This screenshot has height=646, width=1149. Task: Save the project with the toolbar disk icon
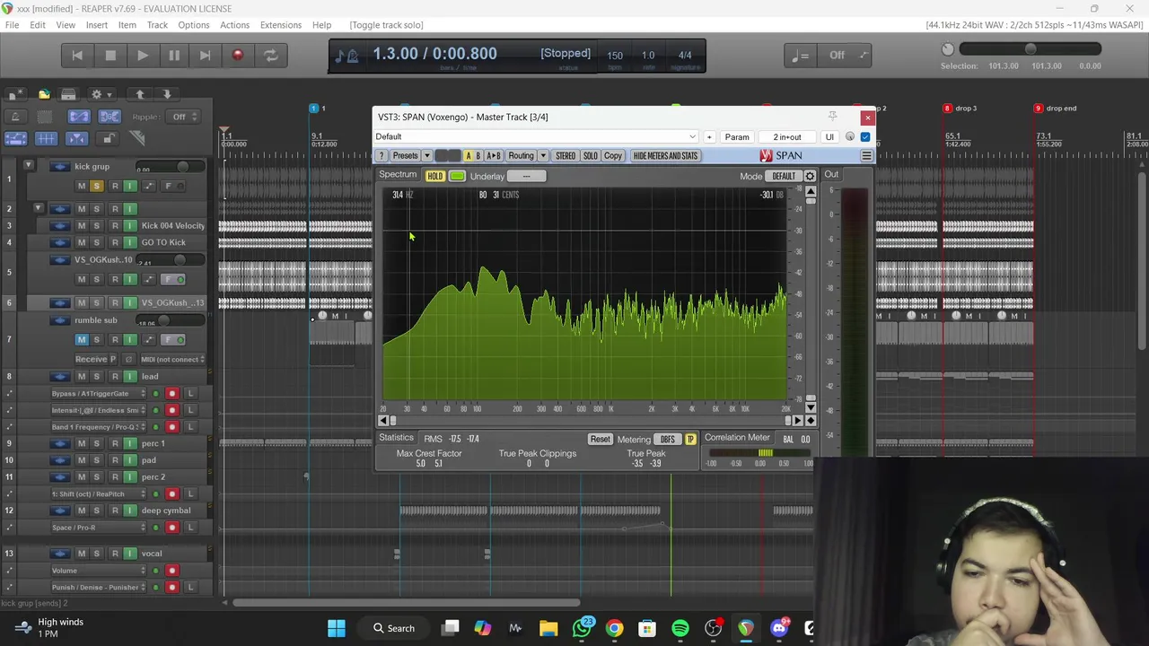(68, 94)
